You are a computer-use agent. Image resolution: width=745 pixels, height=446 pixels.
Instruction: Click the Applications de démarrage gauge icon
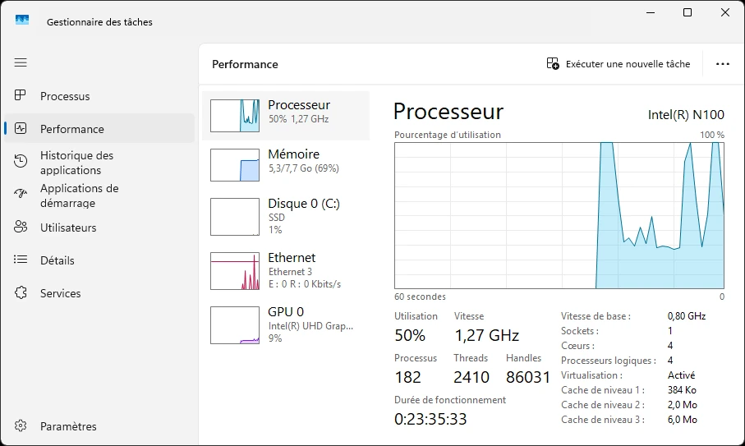tap(21, 194)
